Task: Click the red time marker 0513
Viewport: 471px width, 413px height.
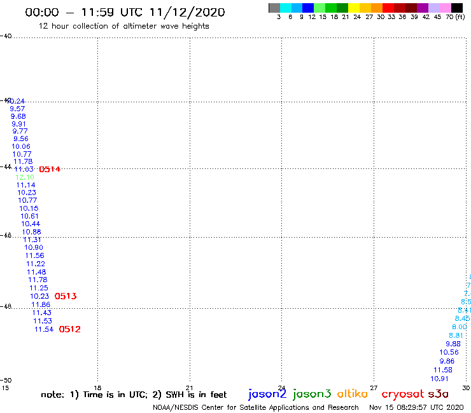Action: pos(66,296)
